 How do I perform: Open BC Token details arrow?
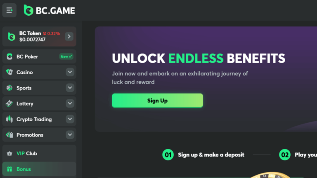69,37
